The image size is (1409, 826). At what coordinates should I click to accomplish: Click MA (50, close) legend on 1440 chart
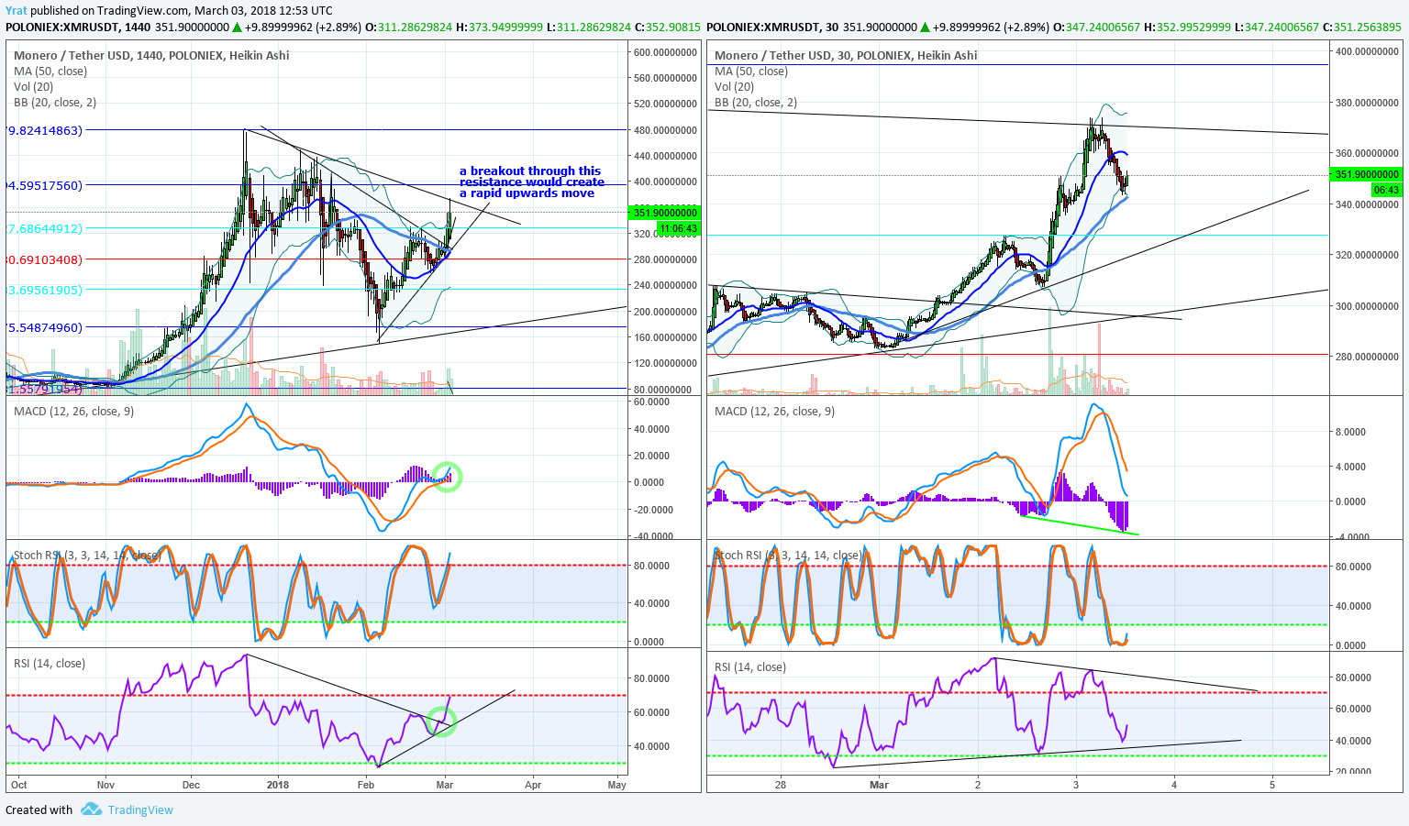coord(50,71)
